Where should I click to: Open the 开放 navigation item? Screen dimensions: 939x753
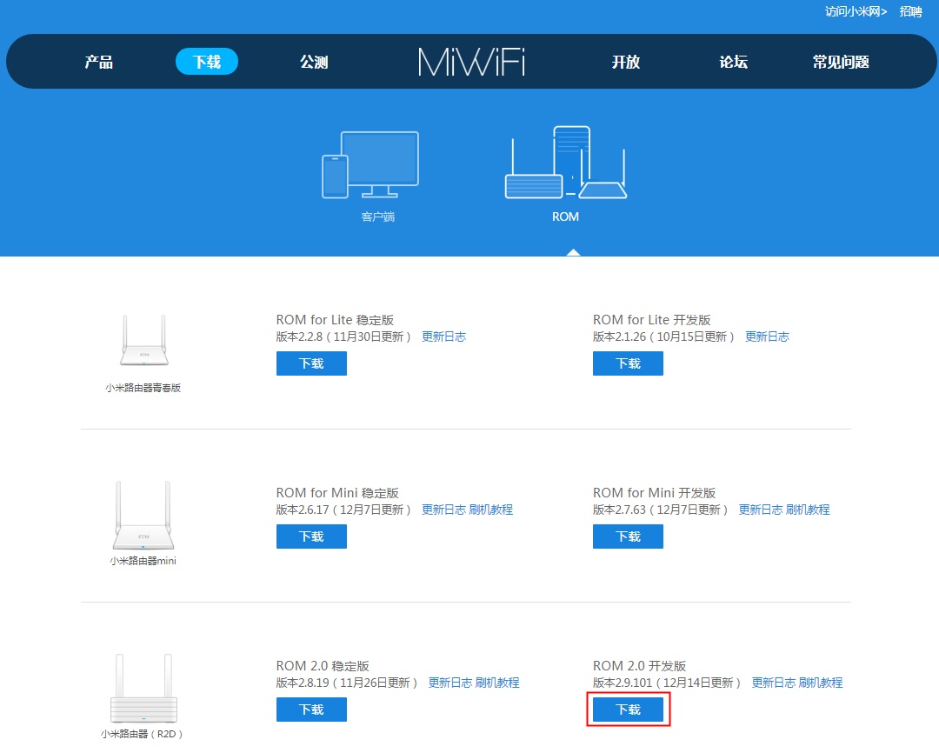(626, 62)
